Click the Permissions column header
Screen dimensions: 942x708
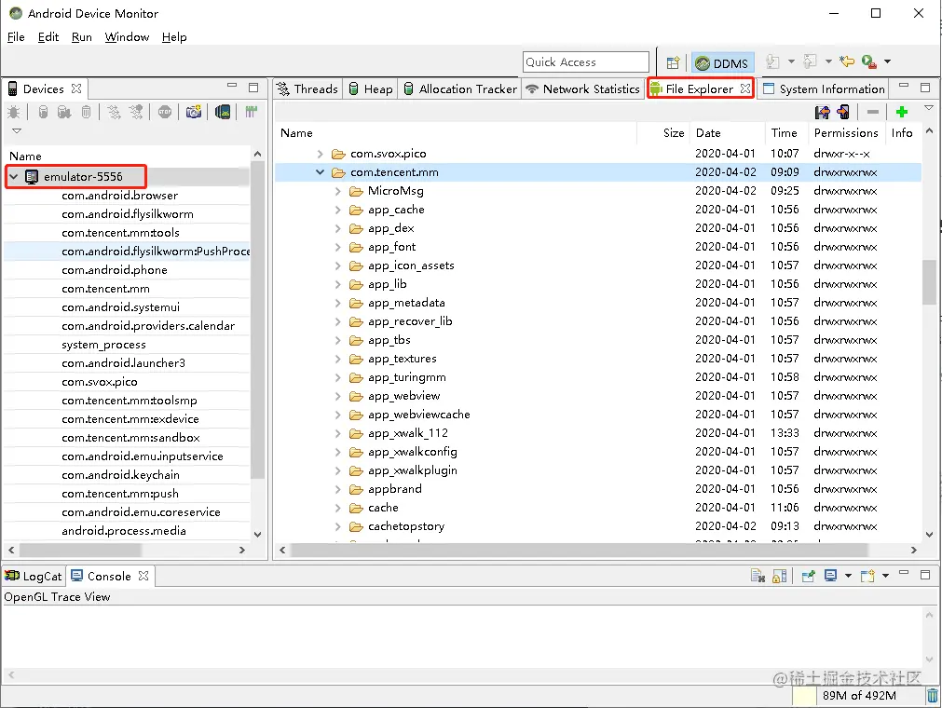(x=846, y=132)
